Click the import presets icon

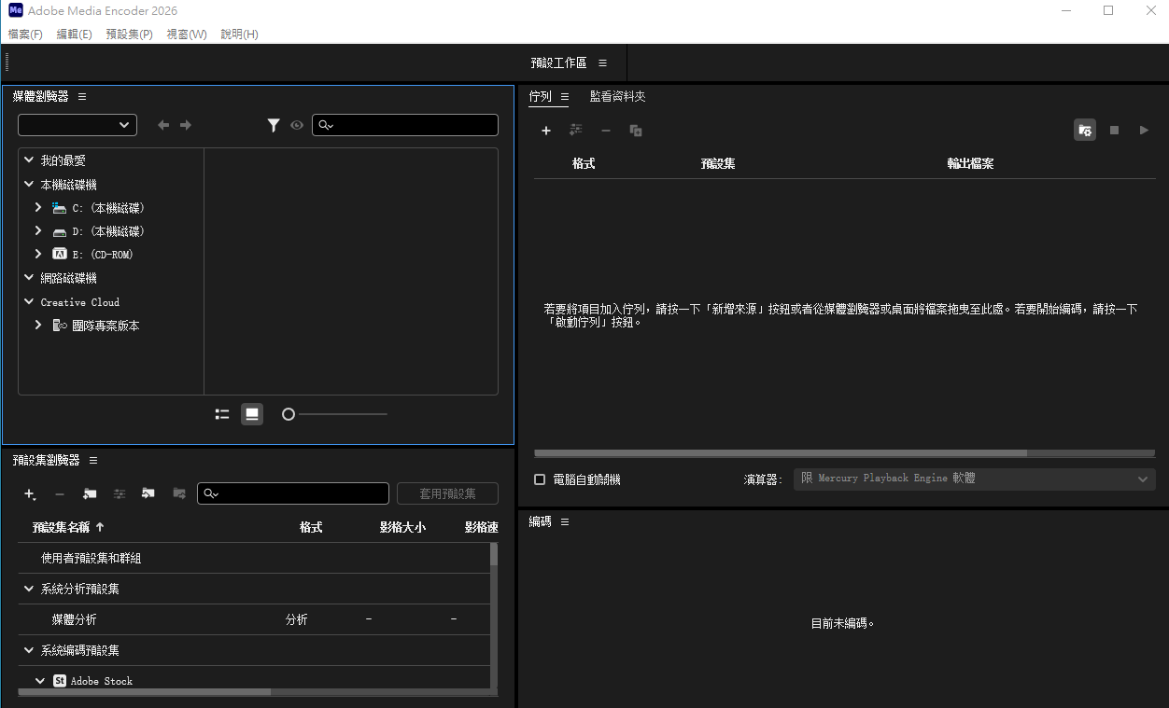pyautogui.click(x=148, y=493)
